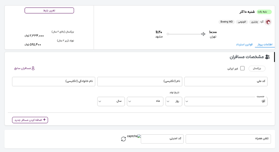Switch to اطلاعات پرواز tab
Screen dimensions: 279x152
coord(266,44)
